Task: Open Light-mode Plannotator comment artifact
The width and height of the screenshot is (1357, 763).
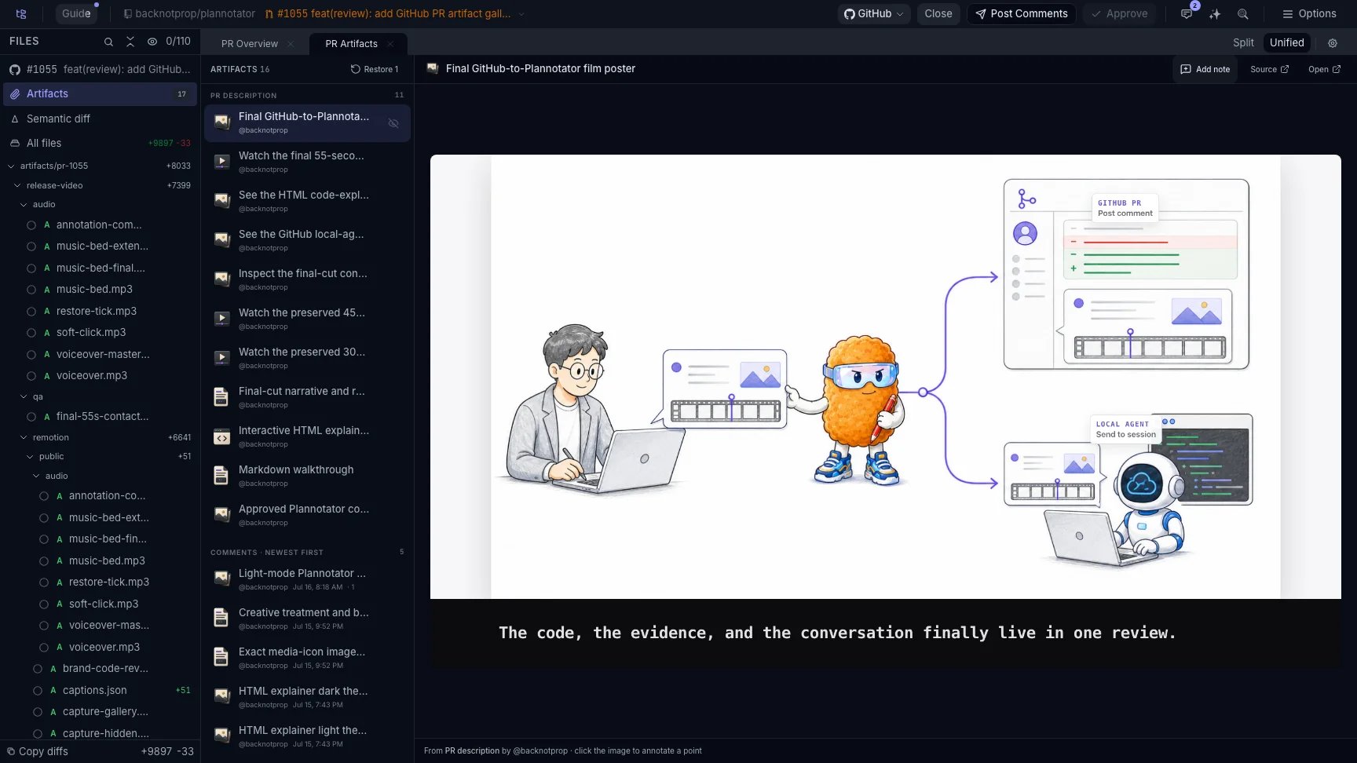Action: (307, 579)
